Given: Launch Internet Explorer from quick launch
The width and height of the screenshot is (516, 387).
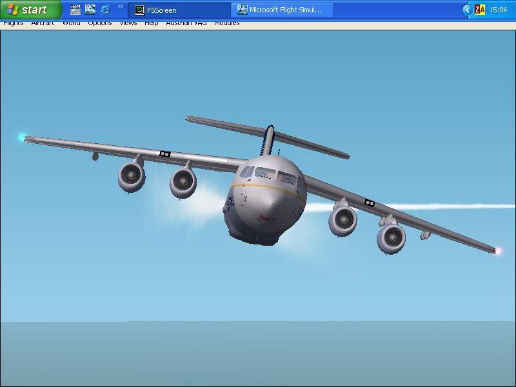Looking at the screenshot, I should [x=104, y=10].
